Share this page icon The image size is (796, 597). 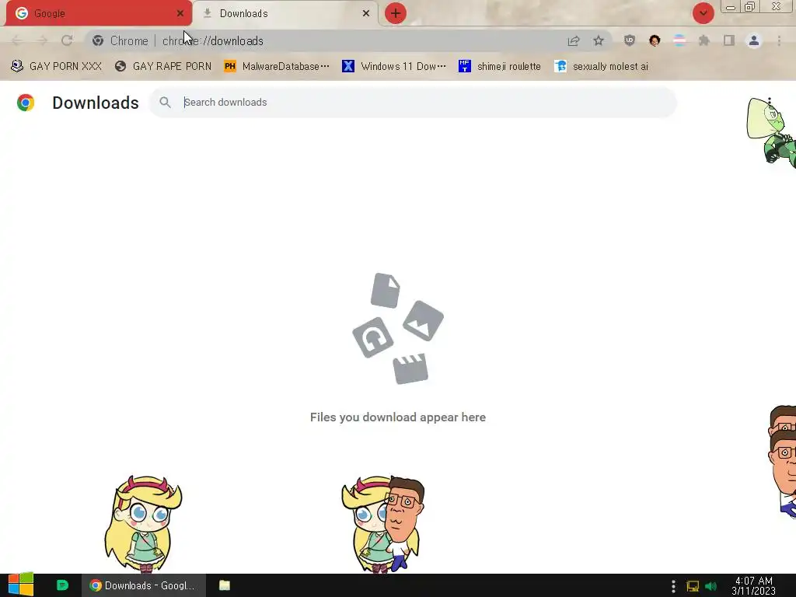[x=574, y=40]
